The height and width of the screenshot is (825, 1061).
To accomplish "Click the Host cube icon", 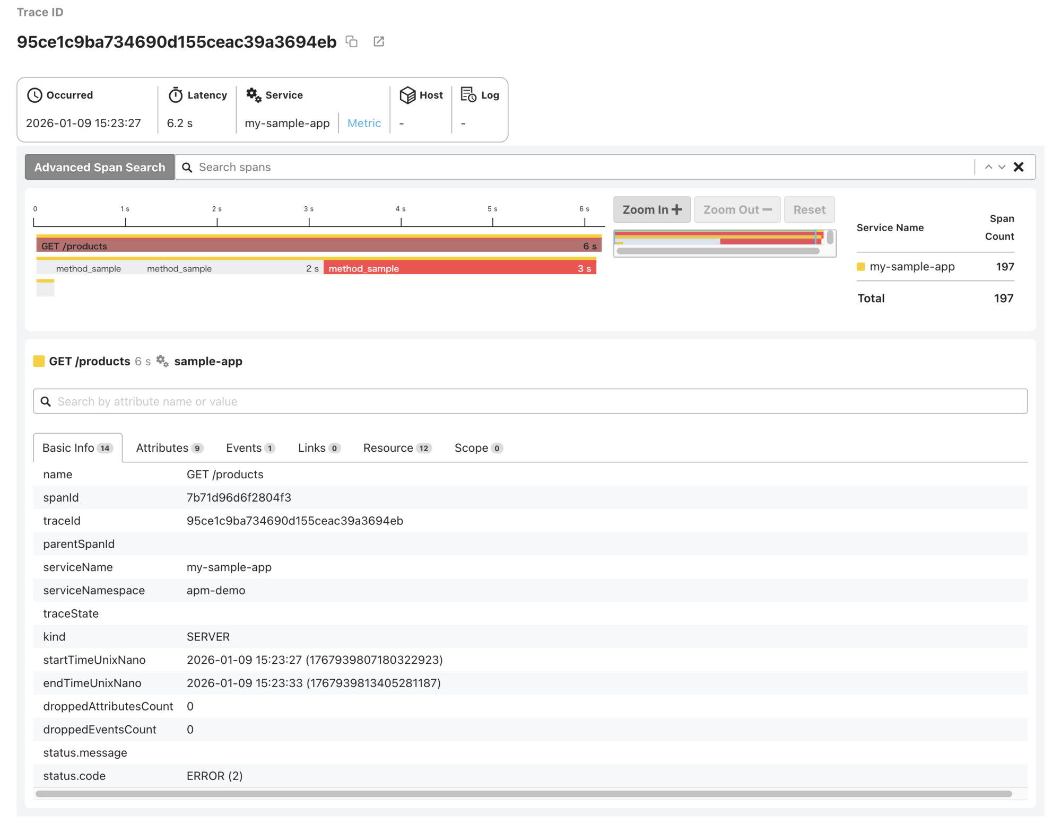I will pyautogui.click(x=407, y=95).
